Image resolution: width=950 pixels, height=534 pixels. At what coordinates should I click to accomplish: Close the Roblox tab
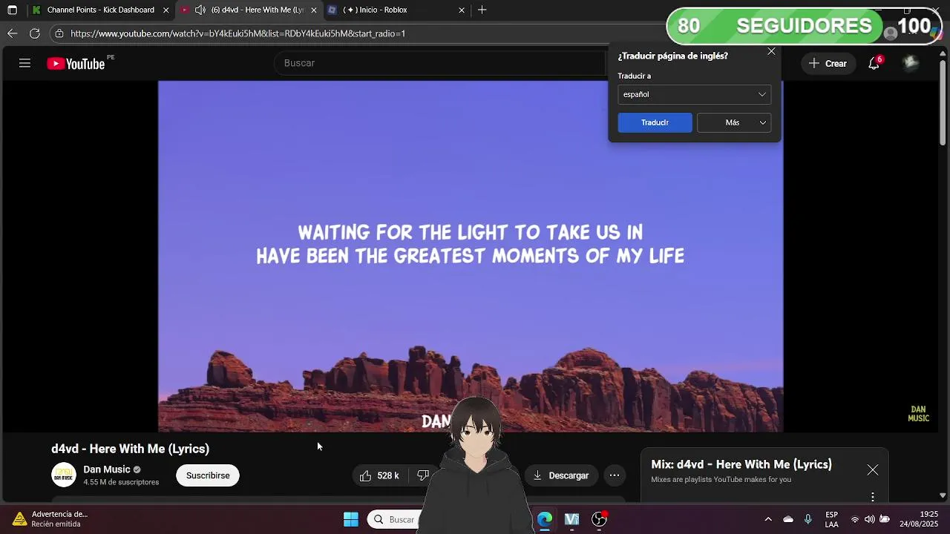point(462,10)
